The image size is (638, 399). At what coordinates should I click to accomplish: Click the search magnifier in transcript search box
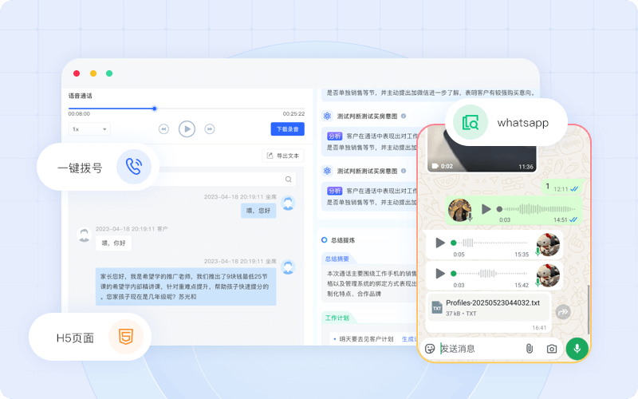tap(289, 180)
